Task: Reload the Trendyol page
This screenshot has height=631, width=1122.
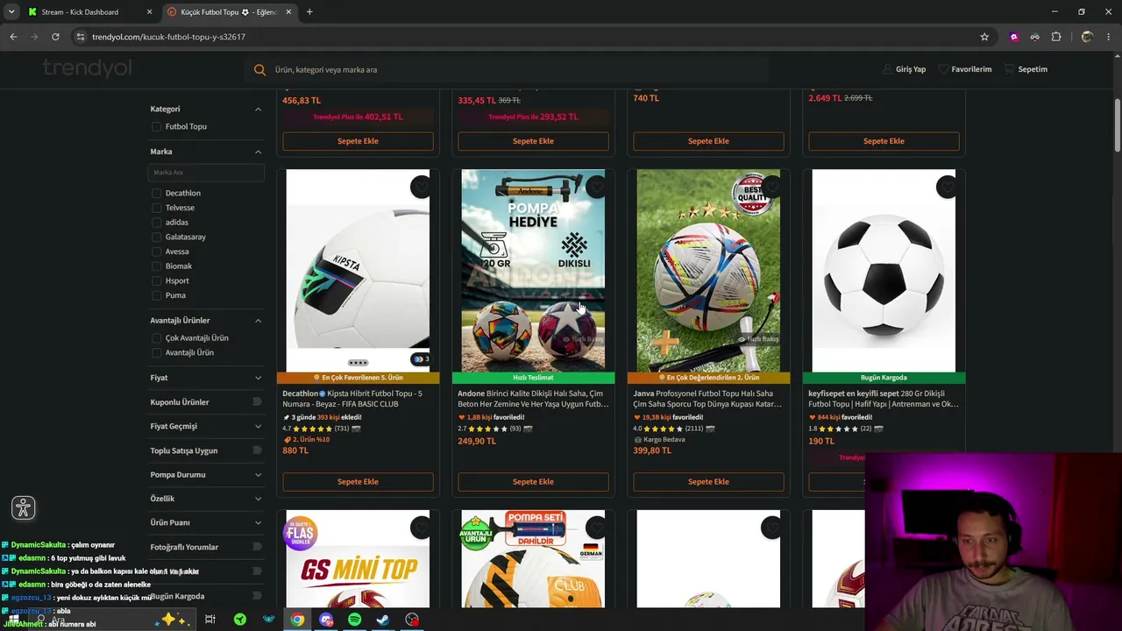Action: tap(55, 37)
